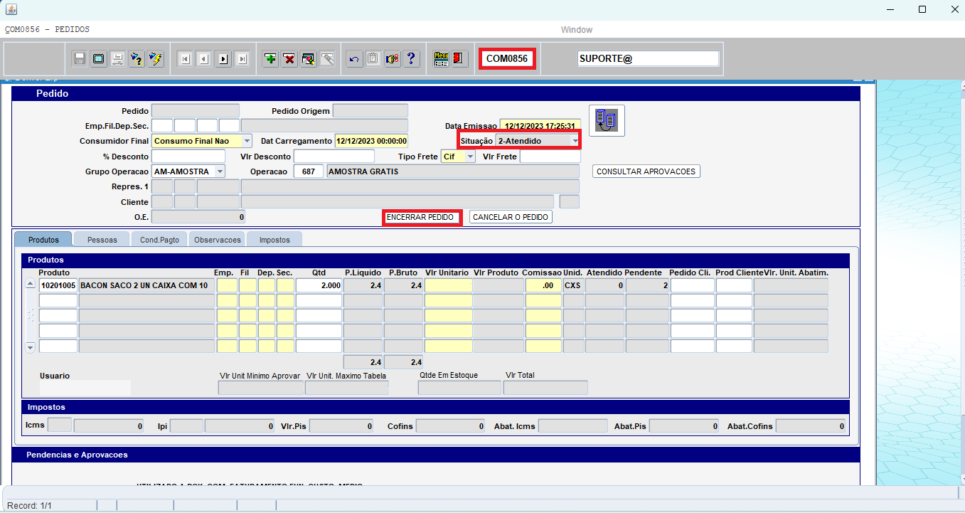This screenshot has width=965, height=513.
Task: Click the Data Emissao date field
Action: 540,126
